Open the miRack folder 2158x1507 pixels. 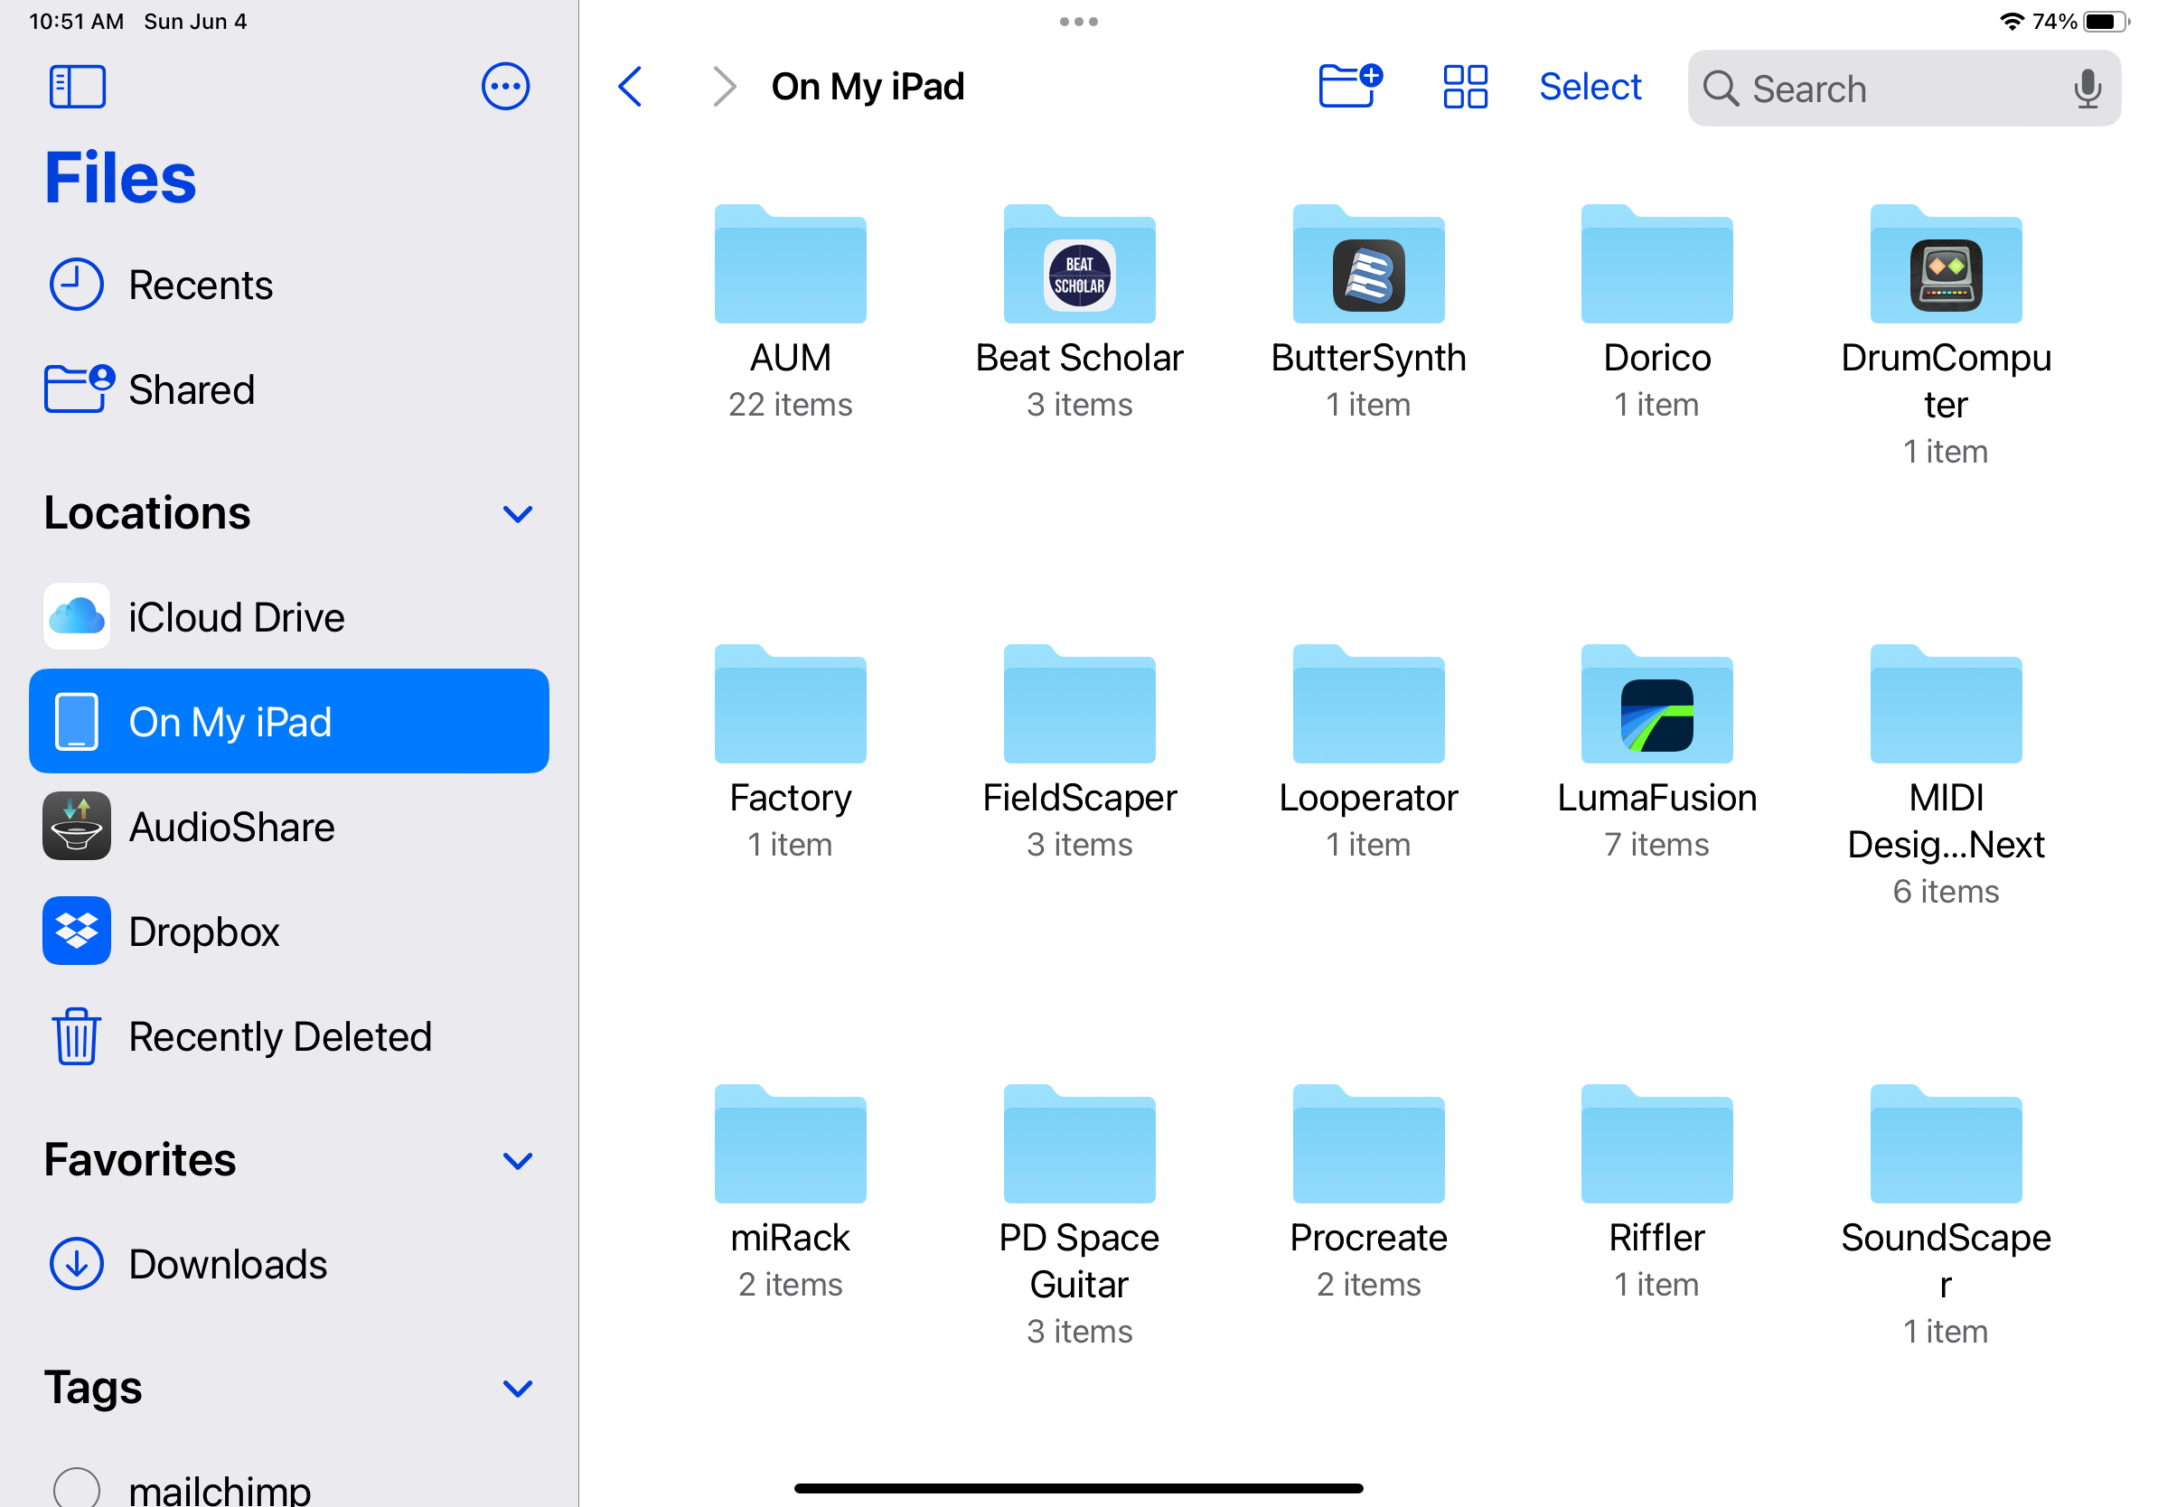790,1144
